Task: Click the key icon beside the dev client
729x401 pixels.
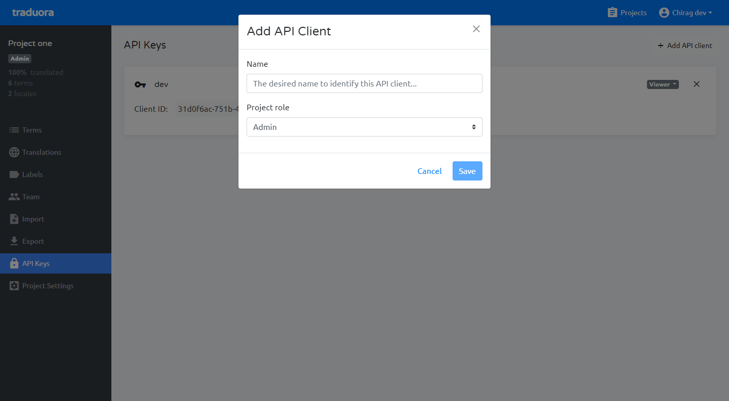Action: tap(140, 84)
